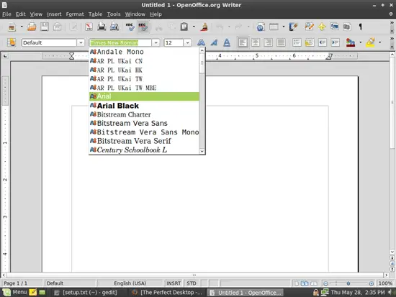The height and width of the screenshot is (297, 396).
Task: Click the Save floppy disk icon
Action: [45, 27]
